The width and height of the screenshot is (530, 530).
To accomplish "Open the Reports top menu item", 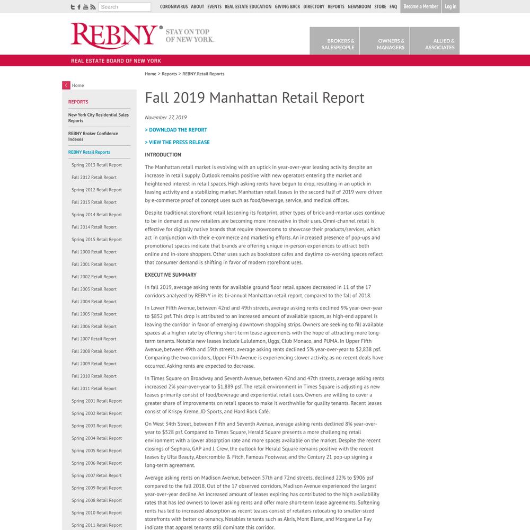I will point(336,7).
